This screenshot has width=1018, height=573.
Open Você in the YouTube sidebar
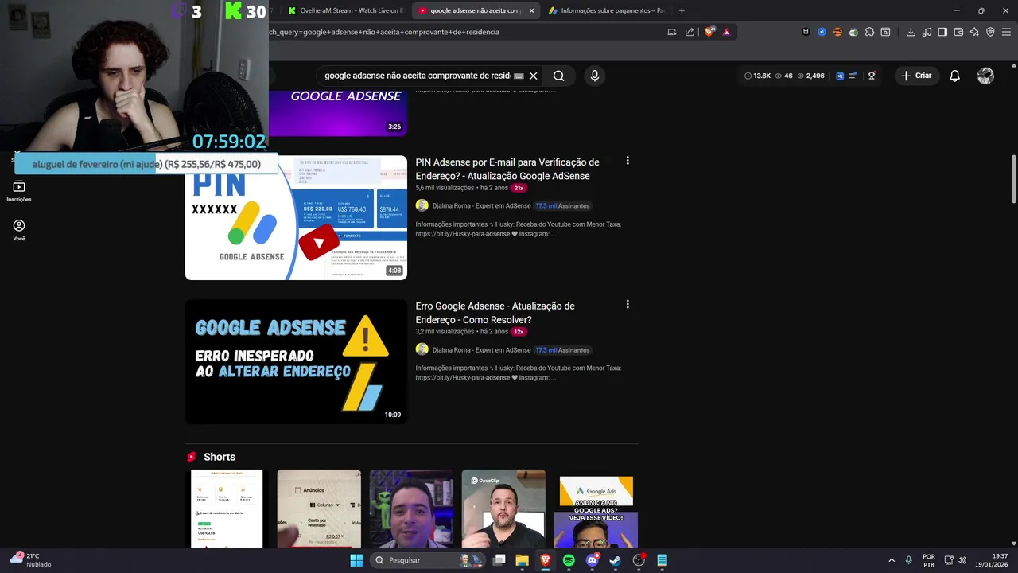coord(19,230)
